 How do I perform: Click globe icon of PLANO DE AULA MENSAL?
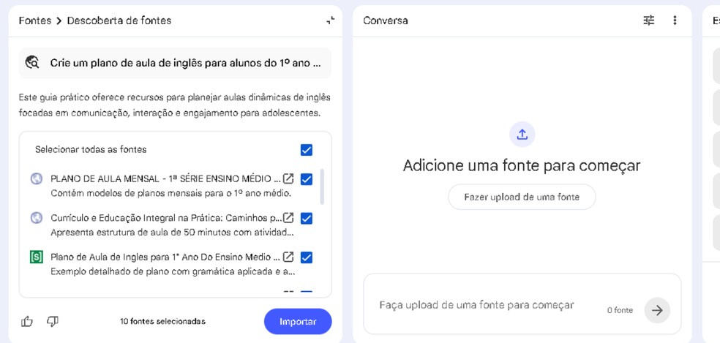point(37,178)
